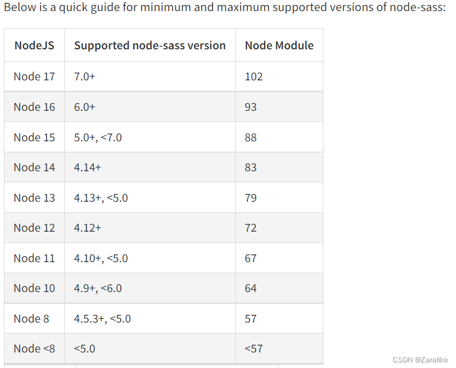The height and width of the screenshot is (368, 456).
Task: Select the Node 14 cell
Action: [34, 167]
